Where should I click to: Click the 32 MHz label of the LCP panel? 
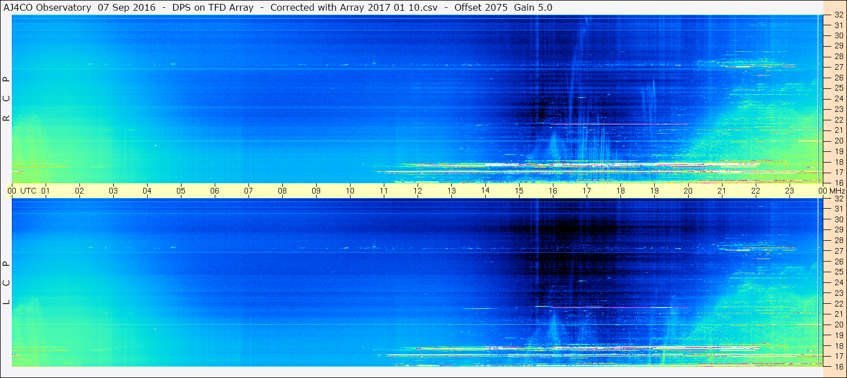coord(839,199)
